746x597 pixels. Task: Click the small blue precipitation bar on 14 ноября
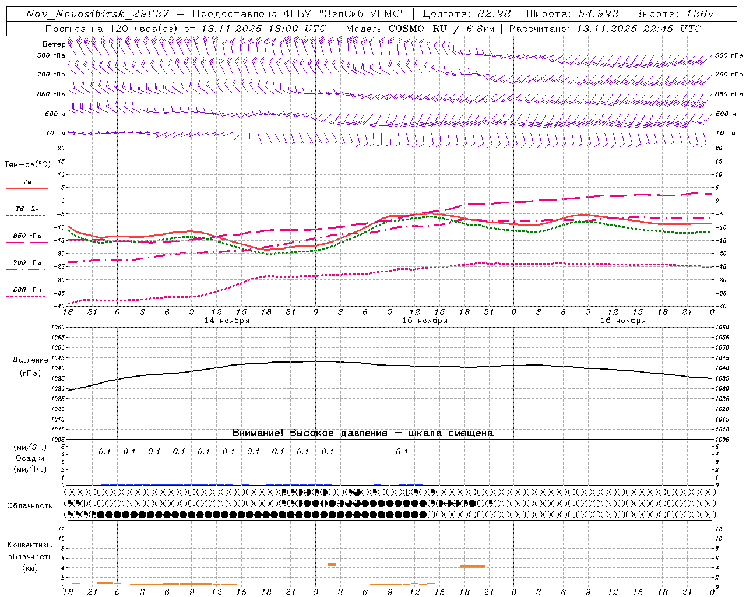pyautogui.click(x=159, y=484)
